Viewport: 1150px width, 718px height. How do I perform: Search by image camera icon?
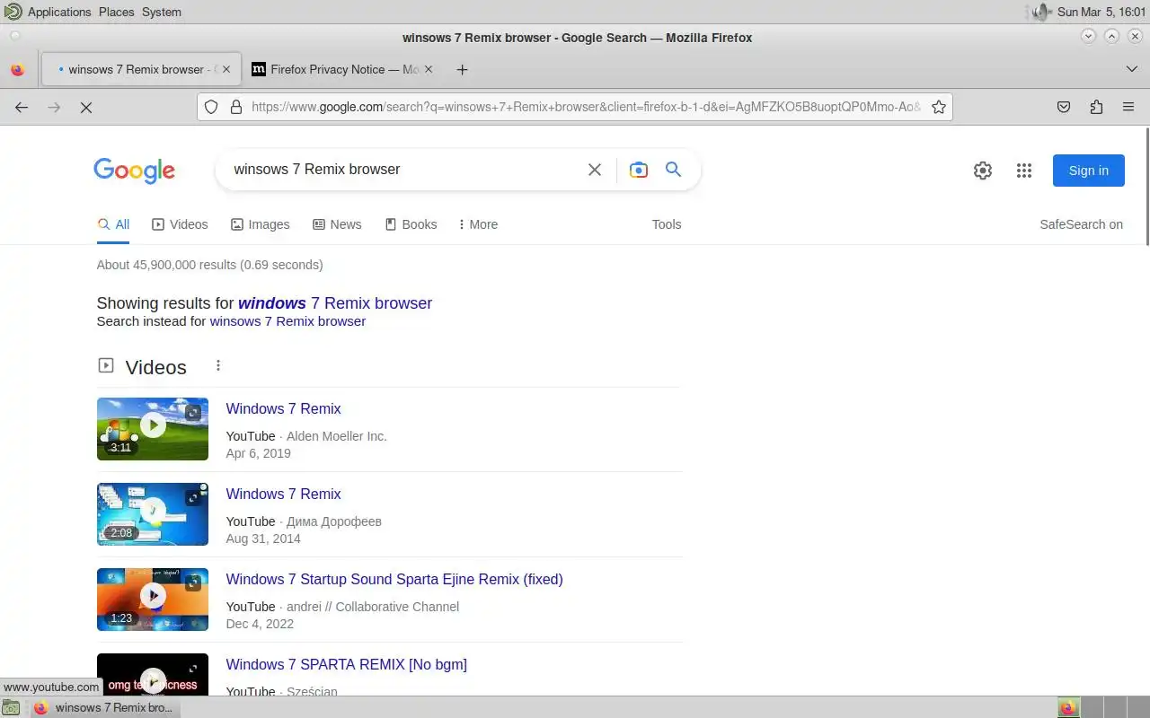[x=639, y=170]
